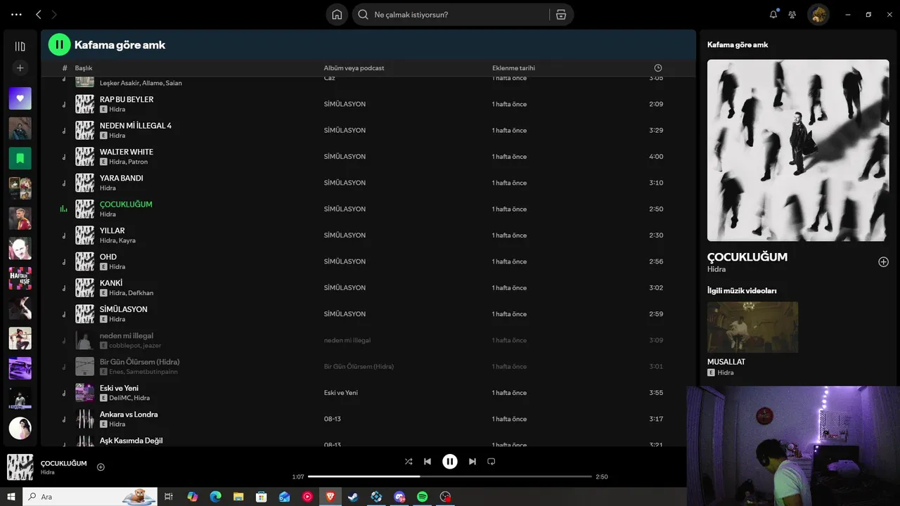Image resolution: width=900 pixels, height=506 pixels.
Task: Open the friend activity icon
Action: (x=792, y=14)
